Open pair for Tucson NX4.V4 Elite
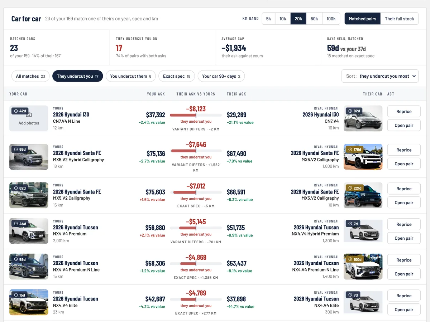Image resolution: width=430 pixels, height=322 pixels. click(404, 310)
